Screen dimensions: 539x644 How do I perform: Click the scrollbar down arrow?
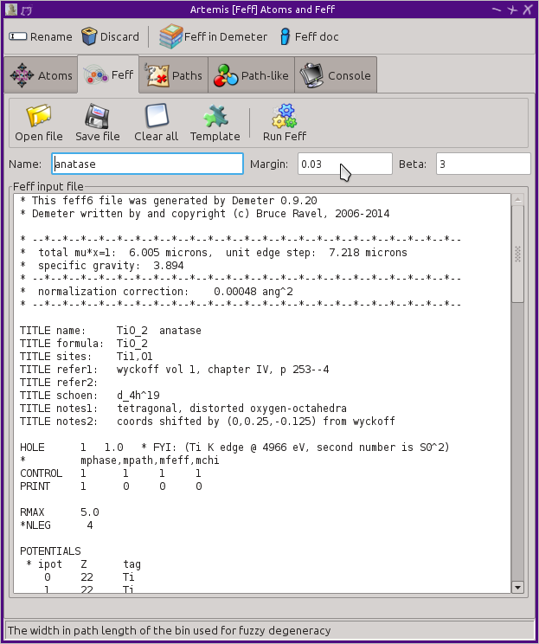(517, 588)
